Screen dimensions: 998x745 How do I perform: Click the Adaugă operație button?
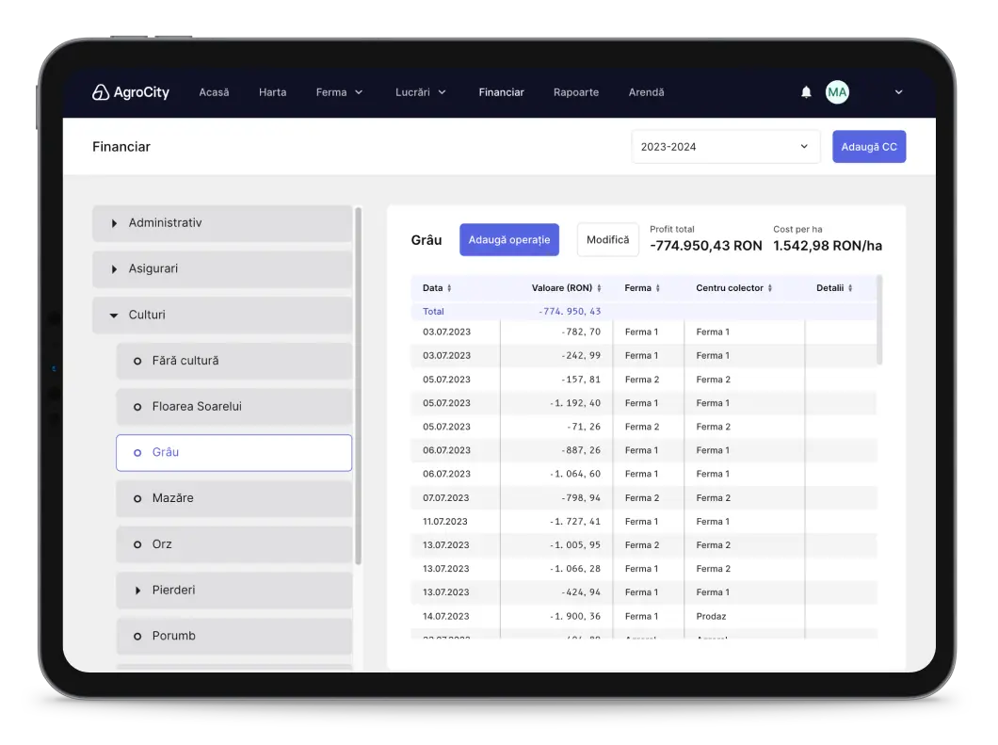(508, 240)
